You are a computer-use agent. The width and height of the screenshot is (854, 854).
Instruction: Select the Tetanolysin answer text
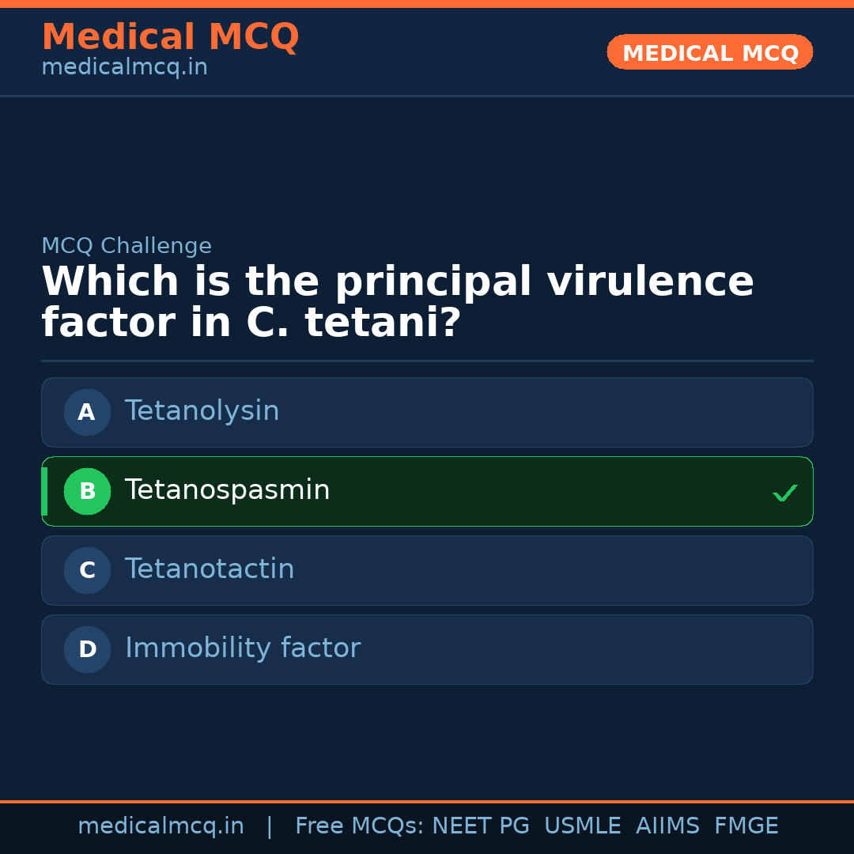tap(202, 411)
